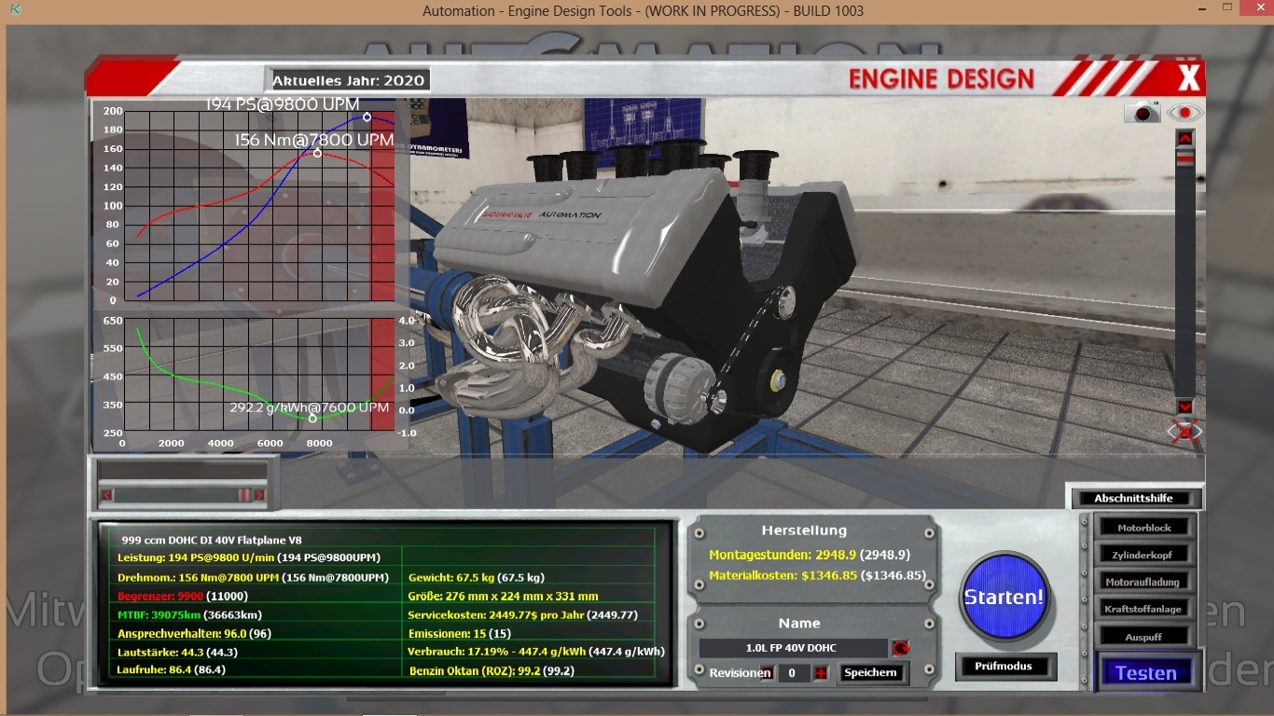The width and height of the screenshot is (1274, 716).
Task: Click the Aktuelles Jahr: 2020 label
Action: coord(348,80)
